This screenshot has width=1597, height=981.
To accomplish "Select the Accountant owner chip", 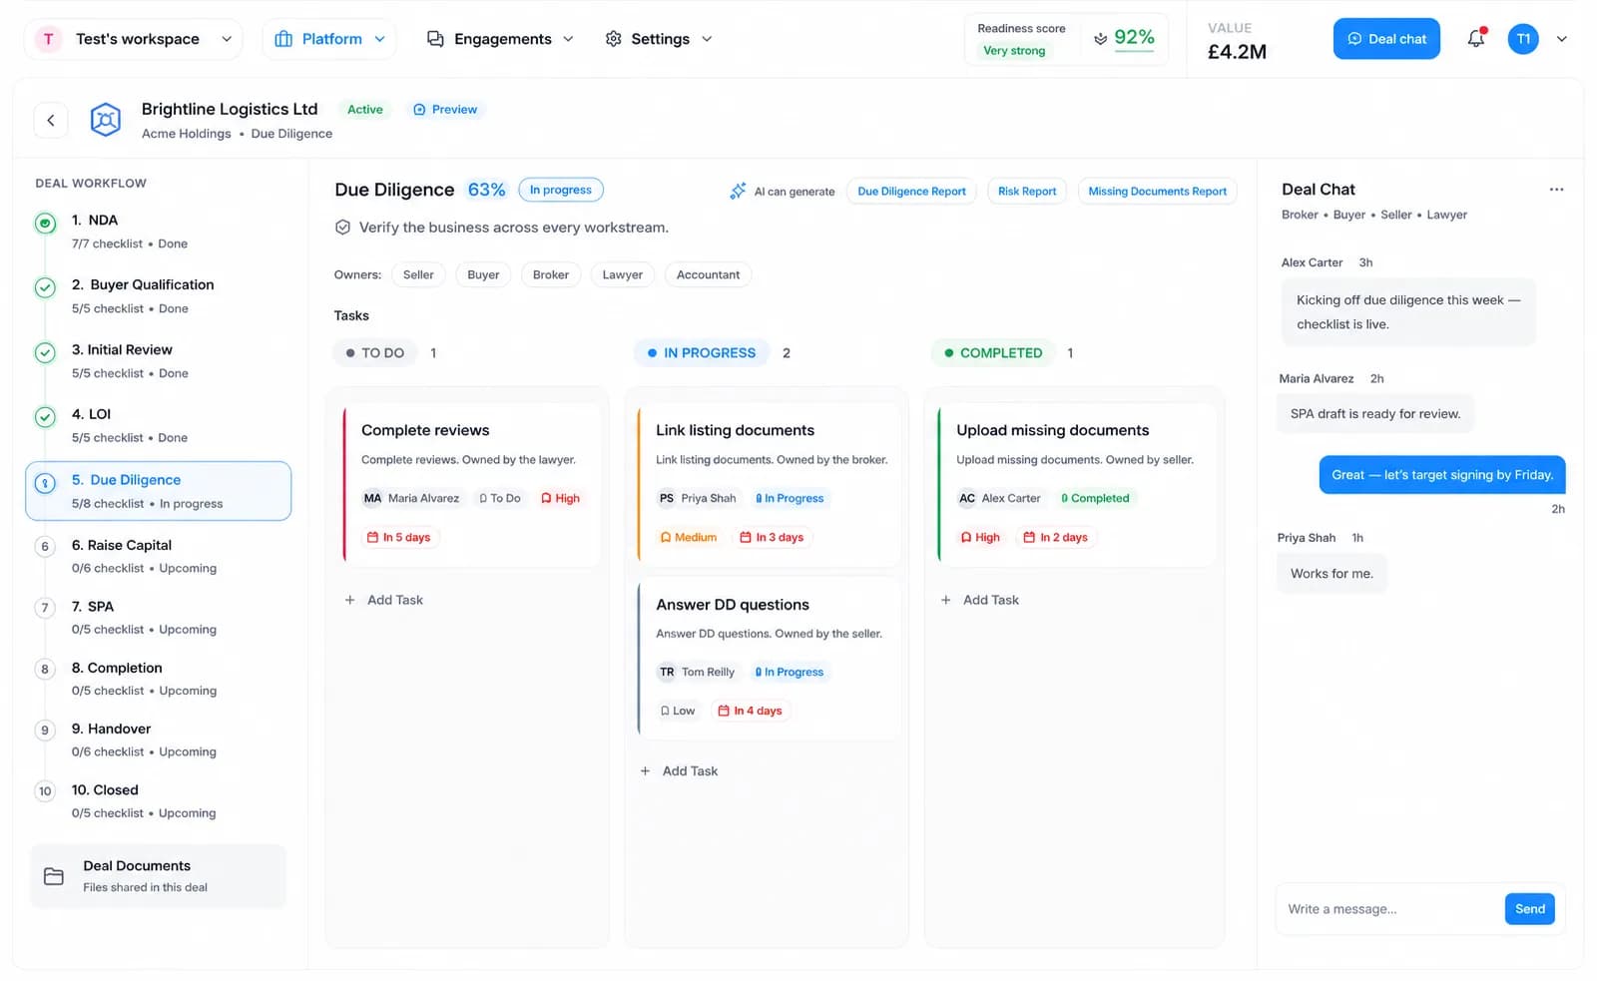I will pos(709,274).
